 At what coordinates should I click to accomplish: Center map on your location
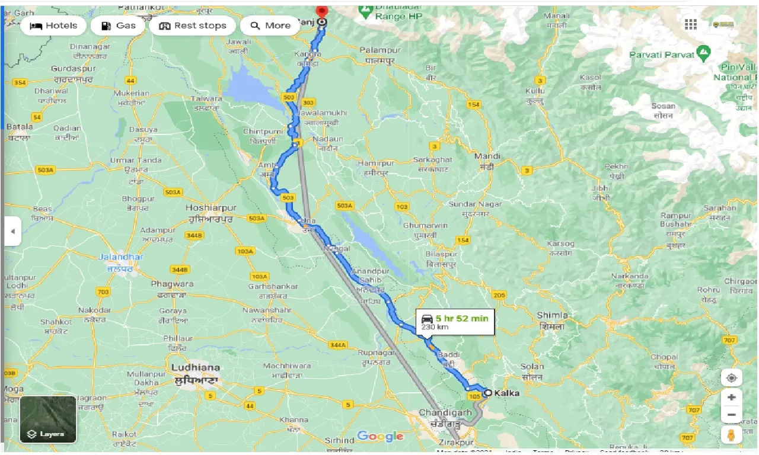tap(732, 378)
